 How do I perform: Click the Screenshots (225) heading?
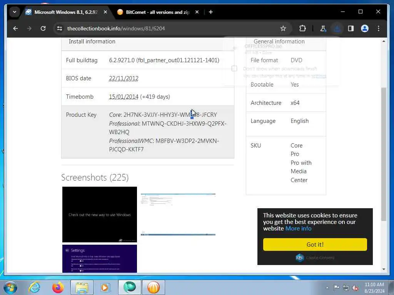tap(95, 177)
